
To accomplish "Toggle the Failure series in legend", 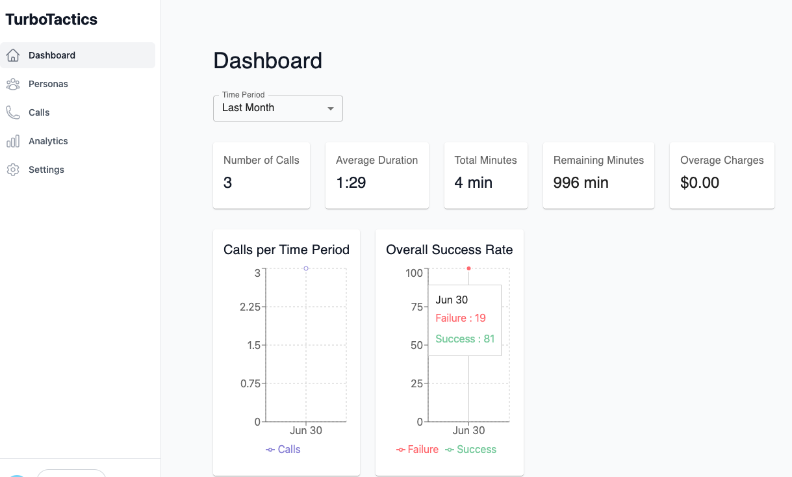I will click(417, 449).
